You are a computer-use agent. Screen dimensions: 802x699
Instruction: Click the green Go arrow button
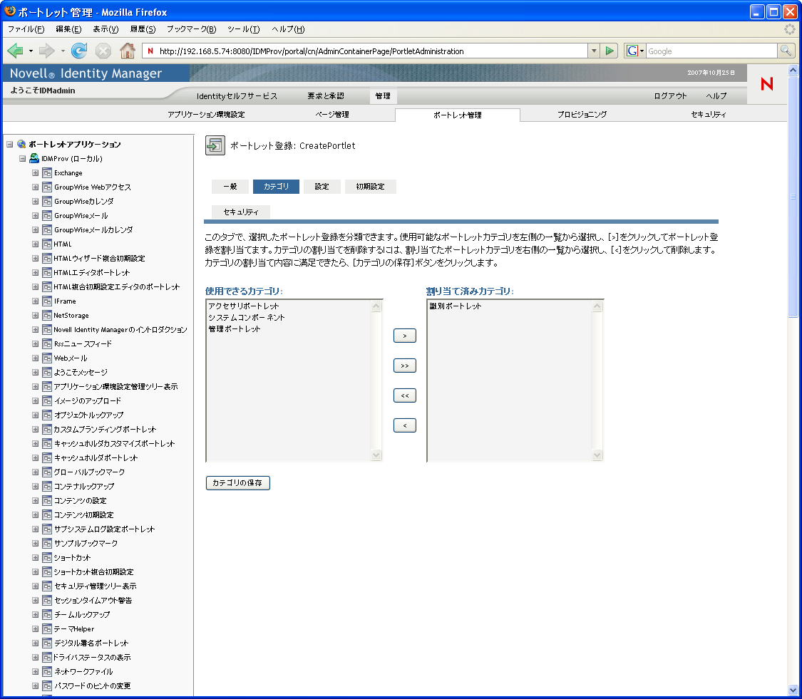click(610, 51)
